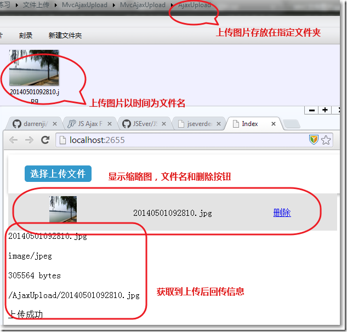The width and height of the screenshot is (347, 332).
Task: Open a new browser tab
Action: (292, 124)
